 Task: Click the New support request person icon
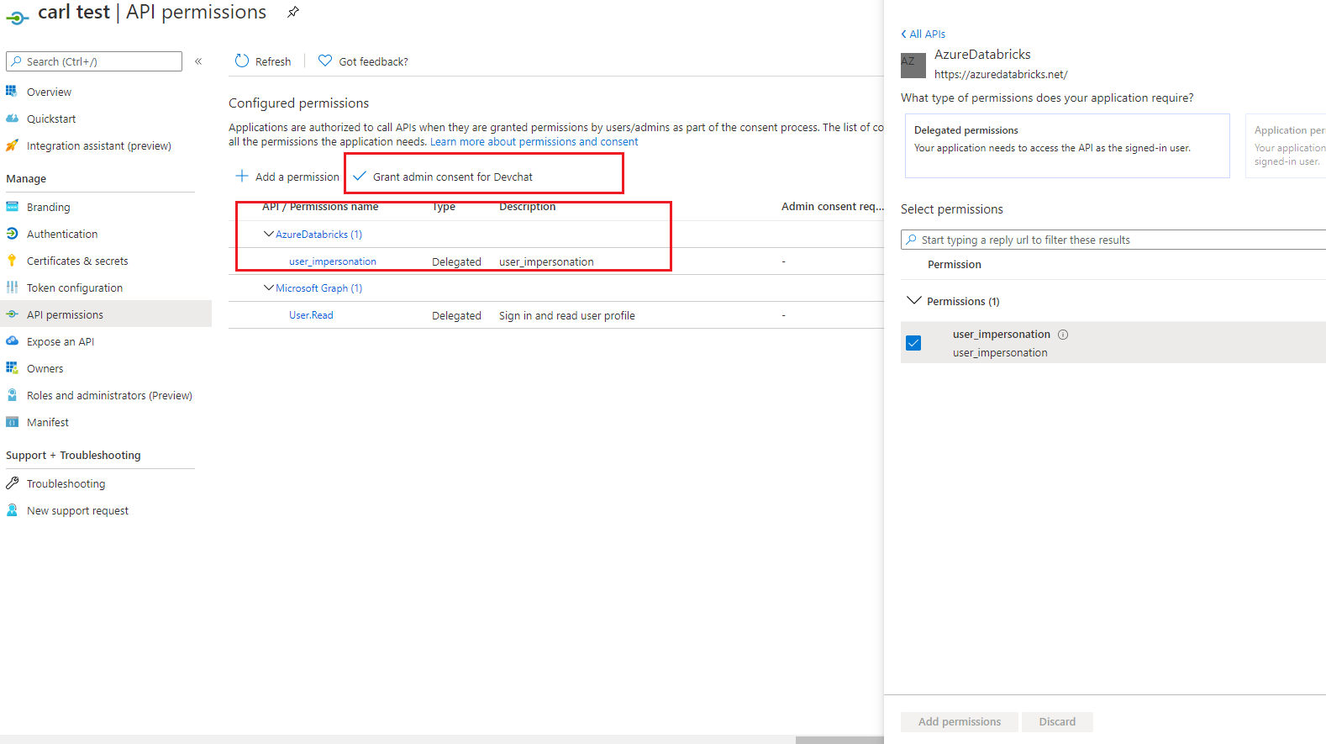tap(12, 510)
